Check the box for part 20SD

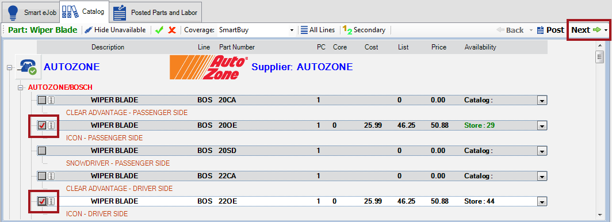(x=42, y=151)
